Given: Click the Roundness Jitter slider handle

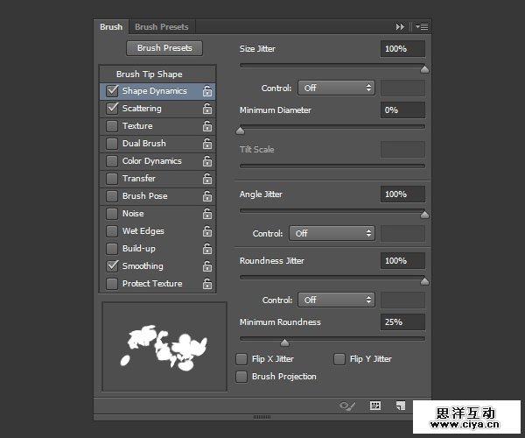Looking at the screenshot, I should (424, 281).
